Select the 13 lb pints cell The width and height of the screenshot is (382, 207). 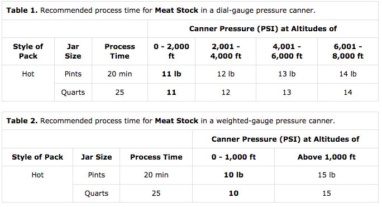[x=286, y=74]
